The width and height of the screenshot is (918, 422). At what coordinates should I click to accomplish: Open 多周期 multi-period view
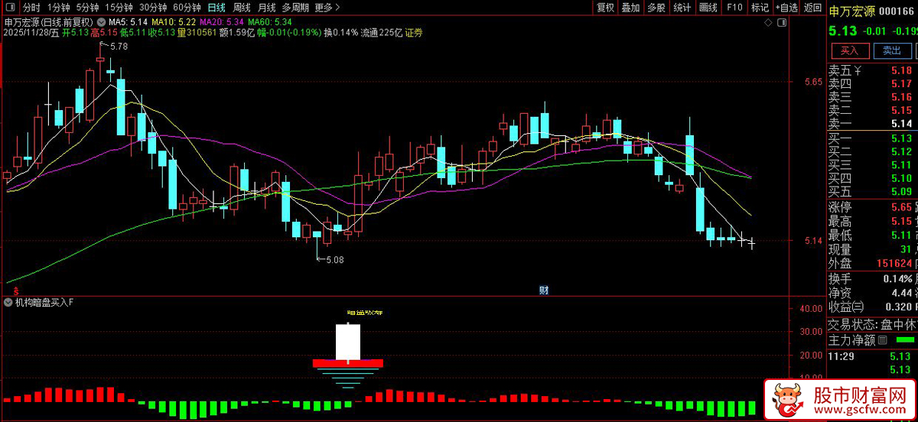[295, 8]
